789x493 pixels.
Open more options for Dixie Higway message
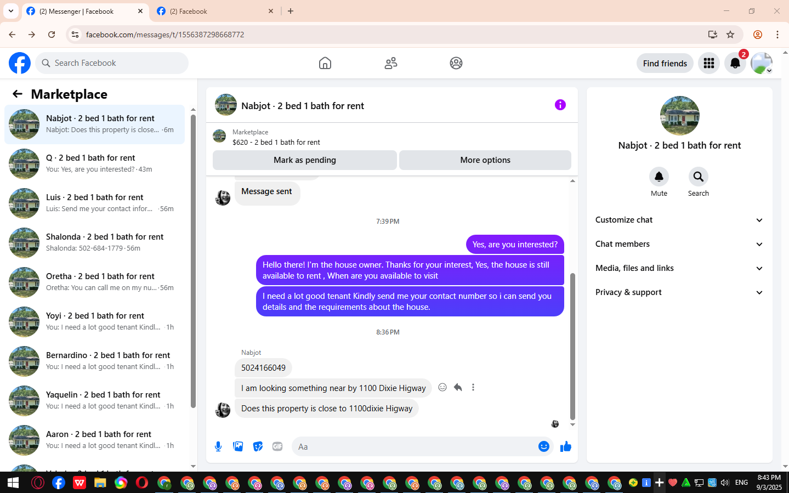pyautogui.click(x=473, y=387)
